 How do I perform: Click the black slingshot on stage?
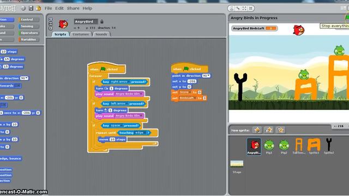[x=240, y=87]
